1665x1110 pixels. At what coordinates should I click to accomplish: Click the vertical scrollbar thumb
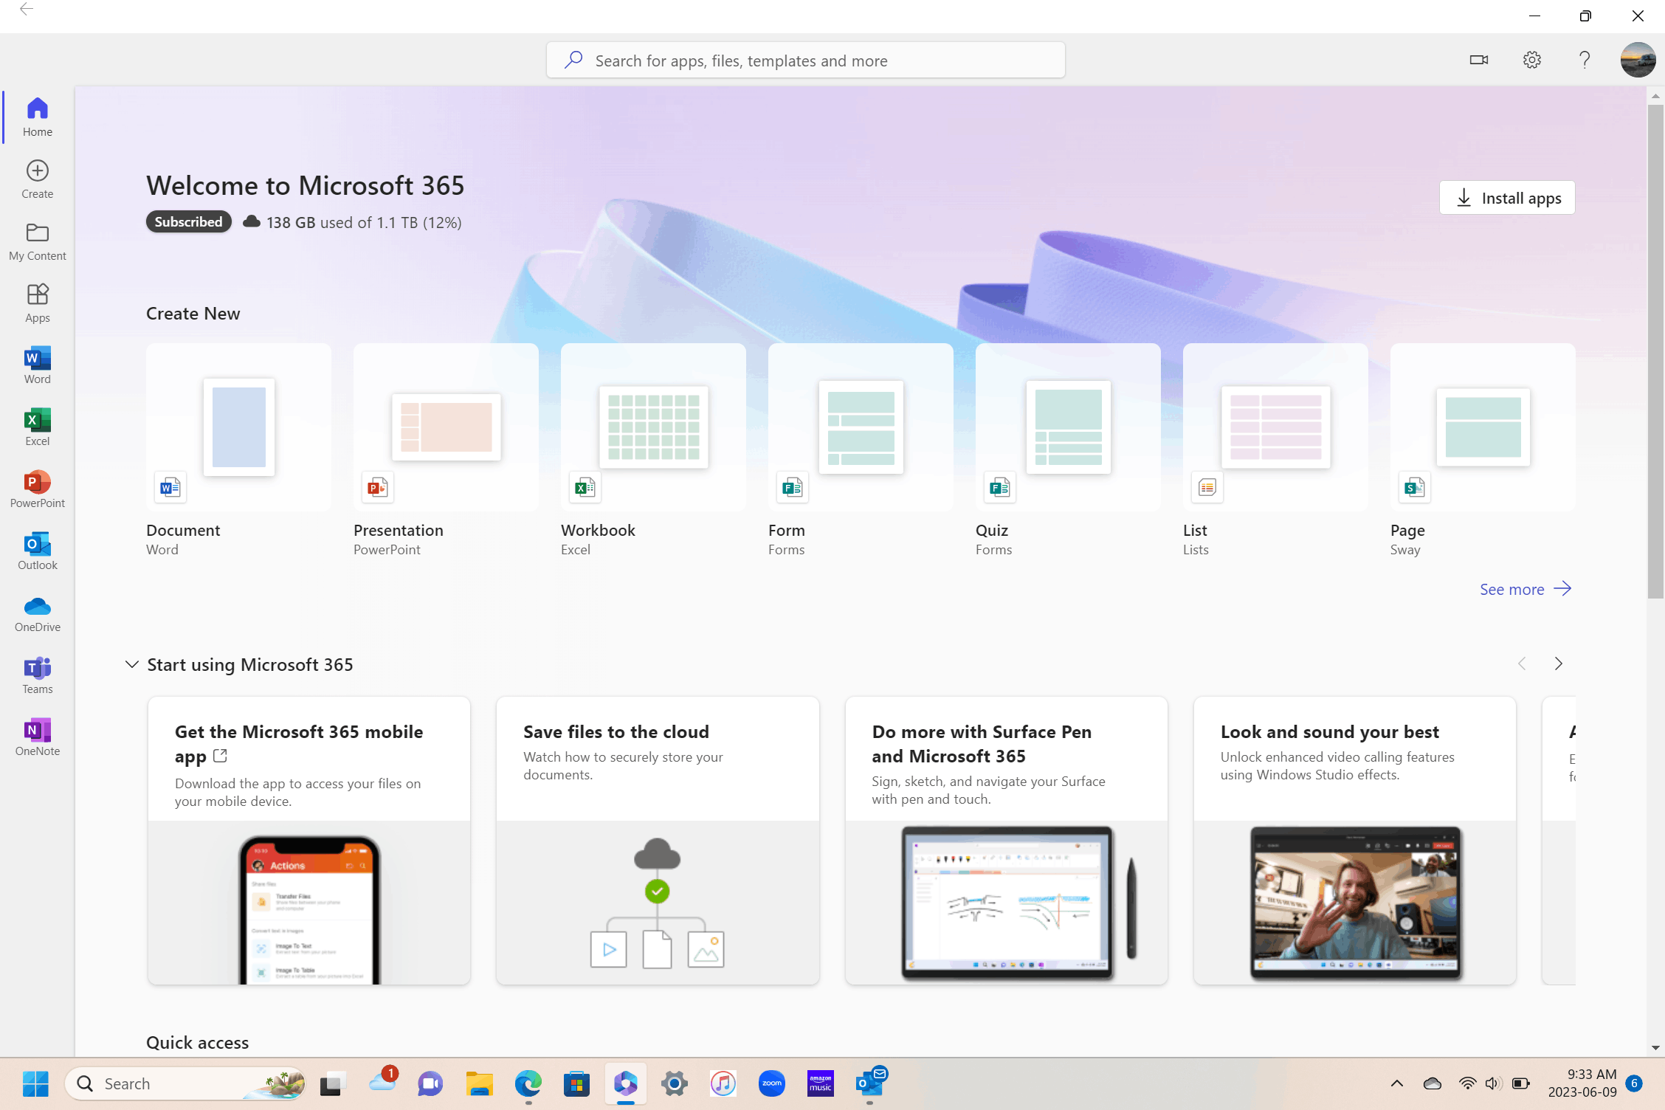[1655, 351]
